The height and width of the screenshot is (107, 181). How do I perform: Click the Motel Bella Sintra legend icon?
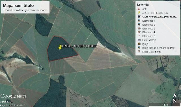[x=139, y=51]
